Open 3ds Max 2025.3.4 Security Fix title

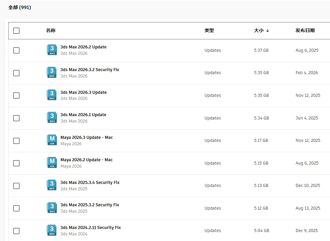click(x=90, y=183)
